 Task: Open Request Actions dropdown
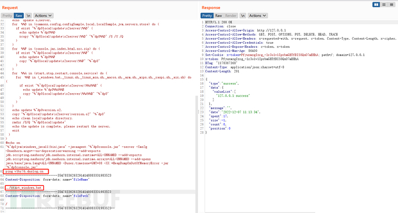[x=43, y=16]
